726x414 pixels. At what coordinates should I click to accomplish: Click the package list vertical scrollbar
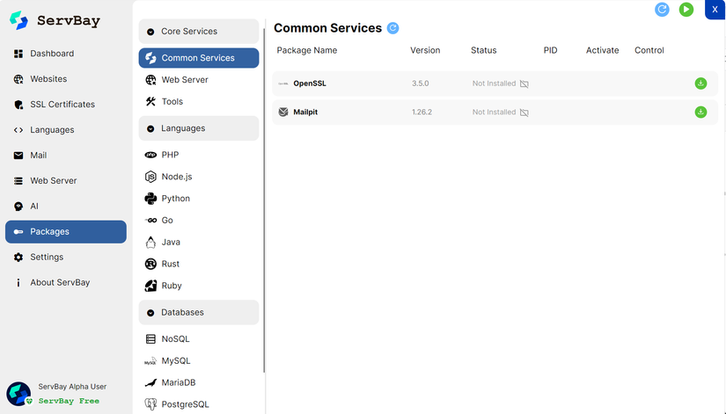(264, 199)
